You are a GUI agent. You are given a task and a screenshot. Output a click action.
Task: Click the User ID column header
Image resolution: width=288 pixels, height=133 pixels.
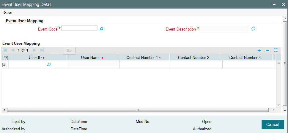pos(37,57)
